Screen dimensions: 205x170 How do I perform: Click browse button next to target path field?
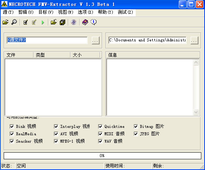tap(194, 40)
